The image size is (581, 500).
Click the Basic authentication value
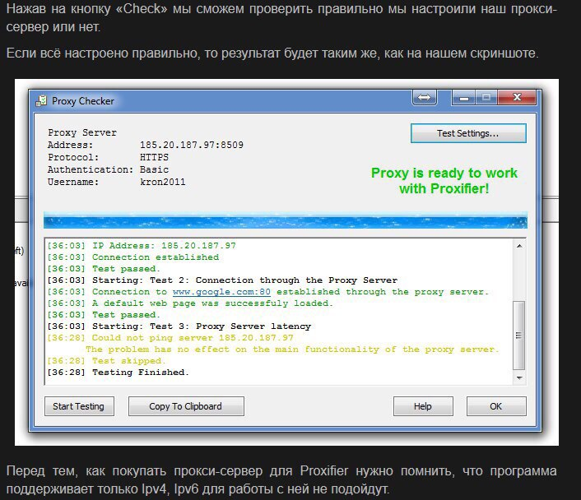[154, 169]
